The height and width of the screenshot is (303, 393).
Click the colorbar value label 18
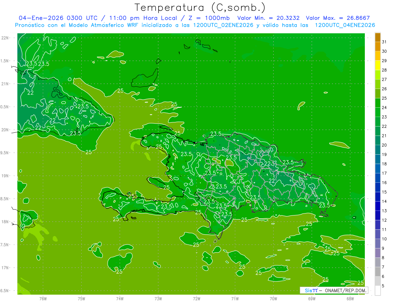[384, 164]
